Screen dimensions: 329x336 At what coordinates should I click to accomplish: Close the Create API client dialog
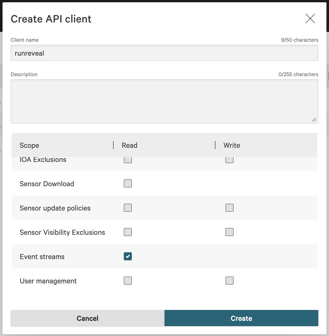310,18
